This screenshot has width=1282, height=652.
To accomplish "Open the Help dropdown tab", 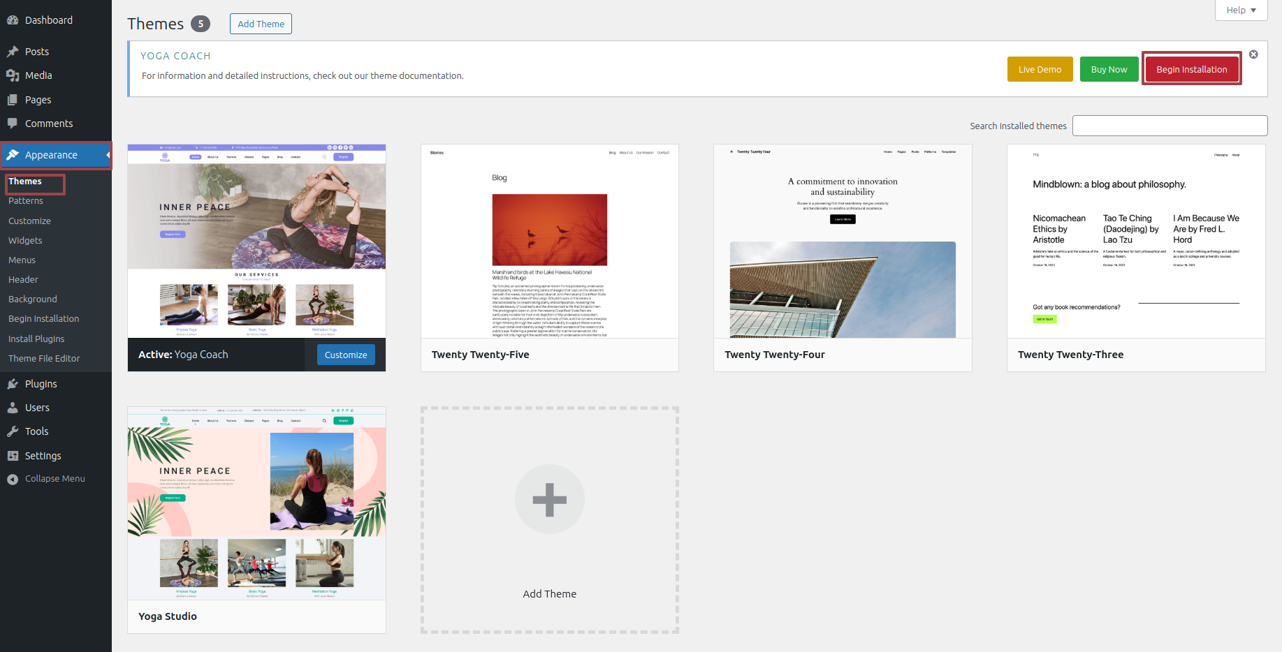I will (1241, 10).
